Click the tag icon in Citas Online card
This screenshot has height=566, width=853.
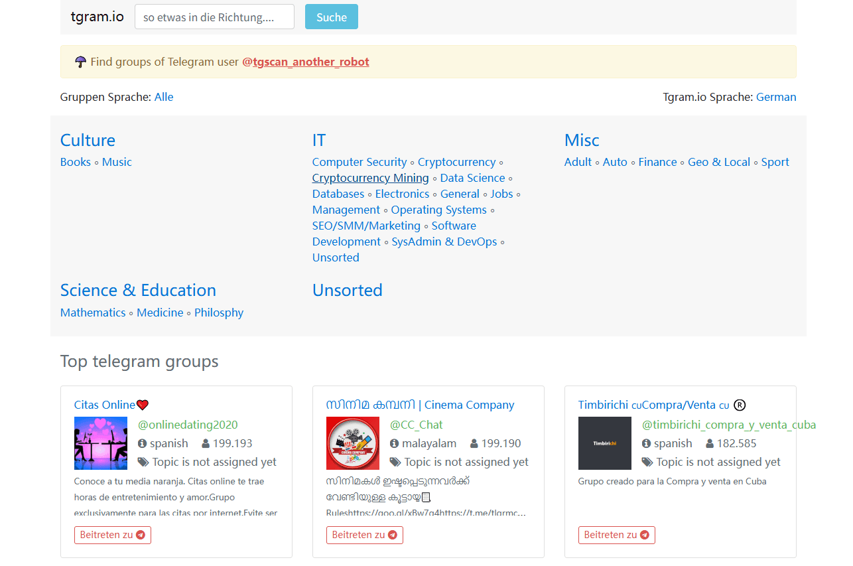(x=143, y=462)
